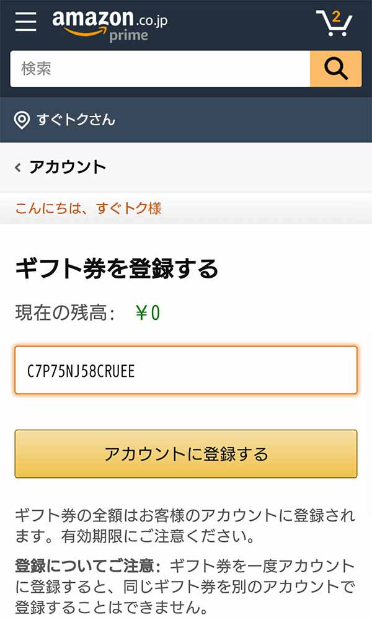
Task: Click the location pin icon
Action: pyautogui.click(x=22, y=120)
